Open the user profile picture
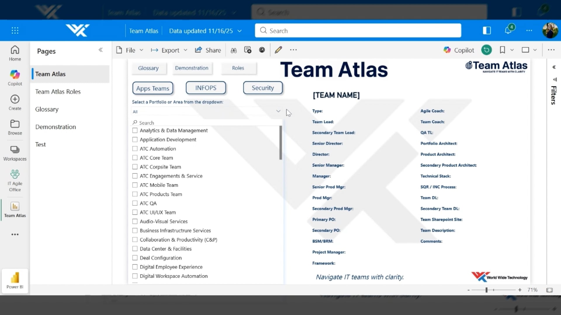 (550, 30)
